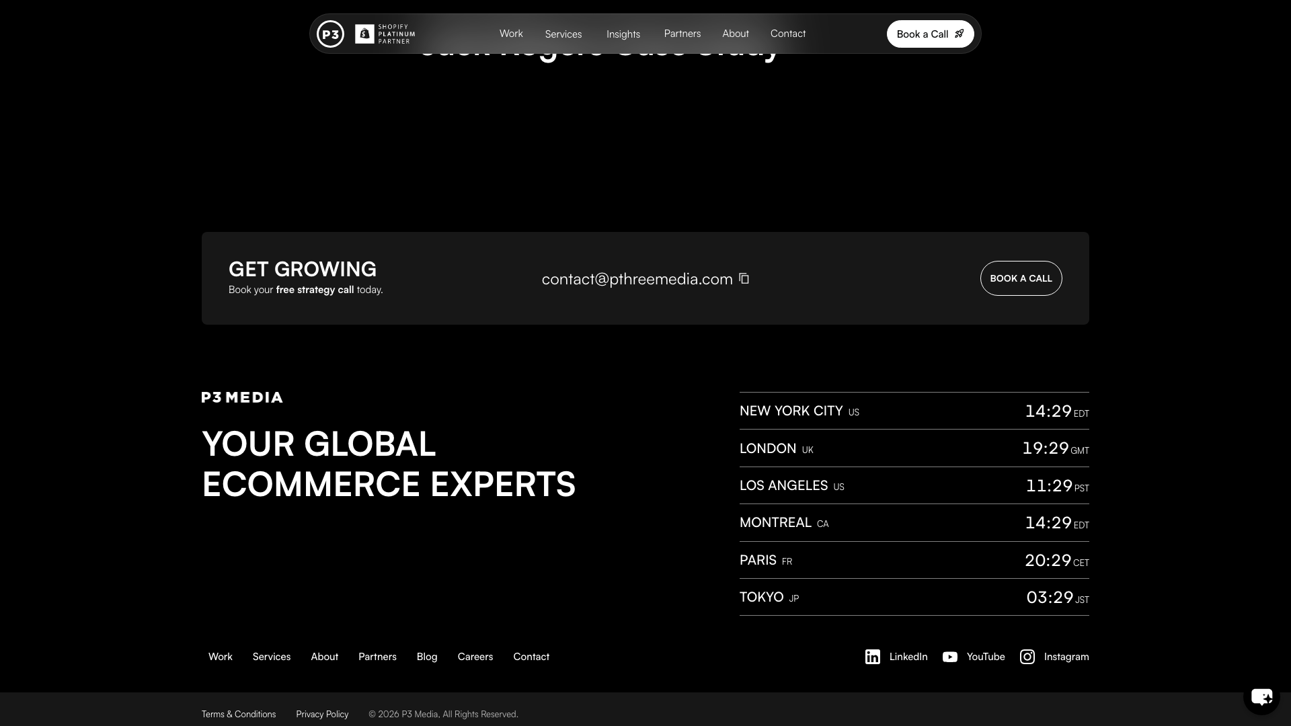The image size is (1291, 726).
Task: Open the YouTube icon in footer
Action: click(x=950, y=657)
